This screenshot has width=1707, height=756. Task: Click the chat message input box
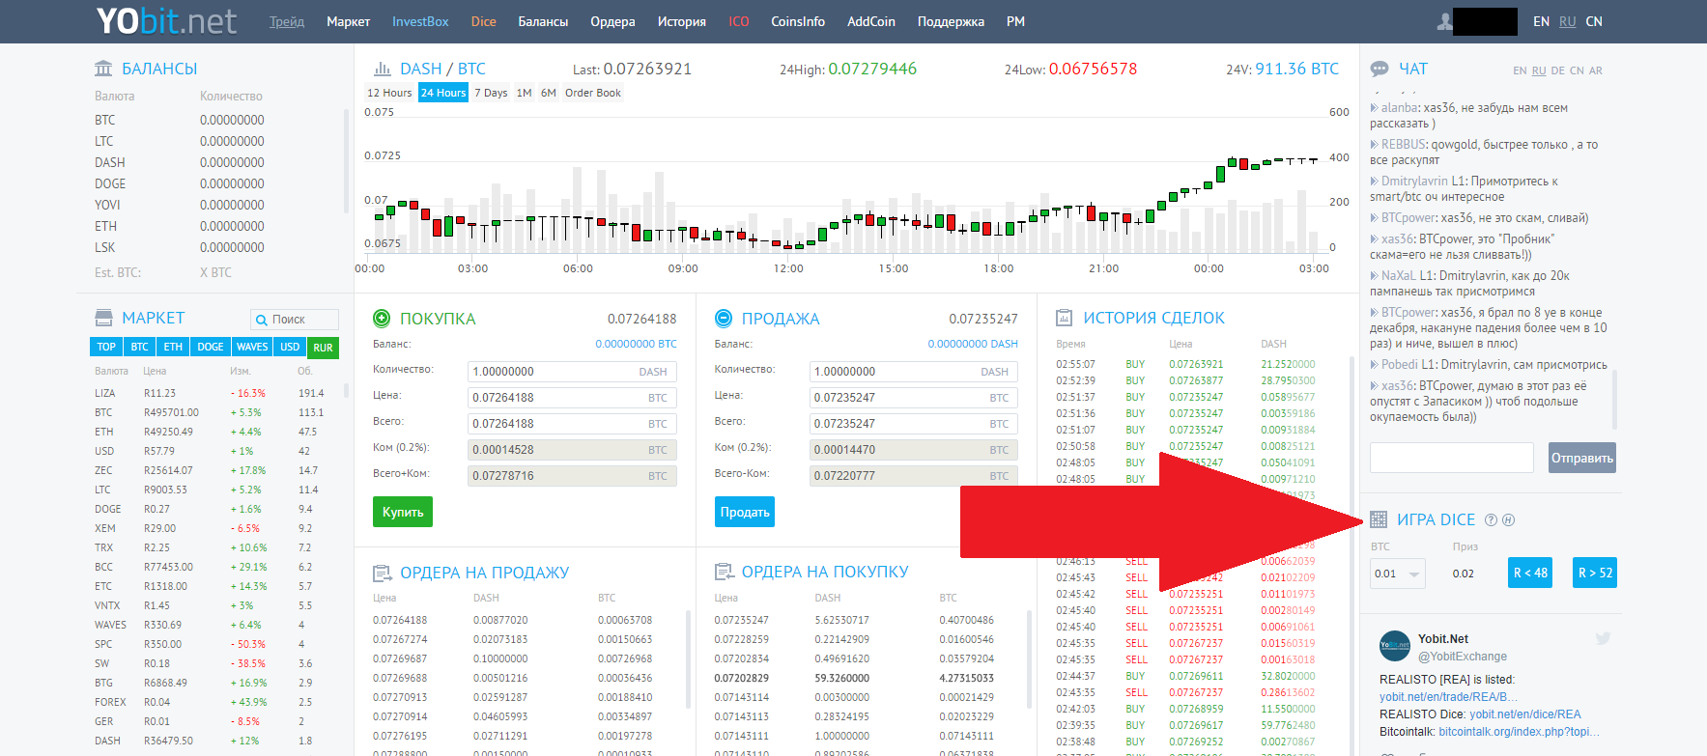[x=1452, y=458]
